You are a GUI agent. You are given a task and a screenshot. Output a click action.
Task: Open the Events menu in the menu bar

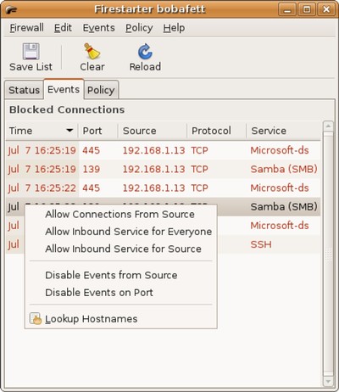coord(98,28)
